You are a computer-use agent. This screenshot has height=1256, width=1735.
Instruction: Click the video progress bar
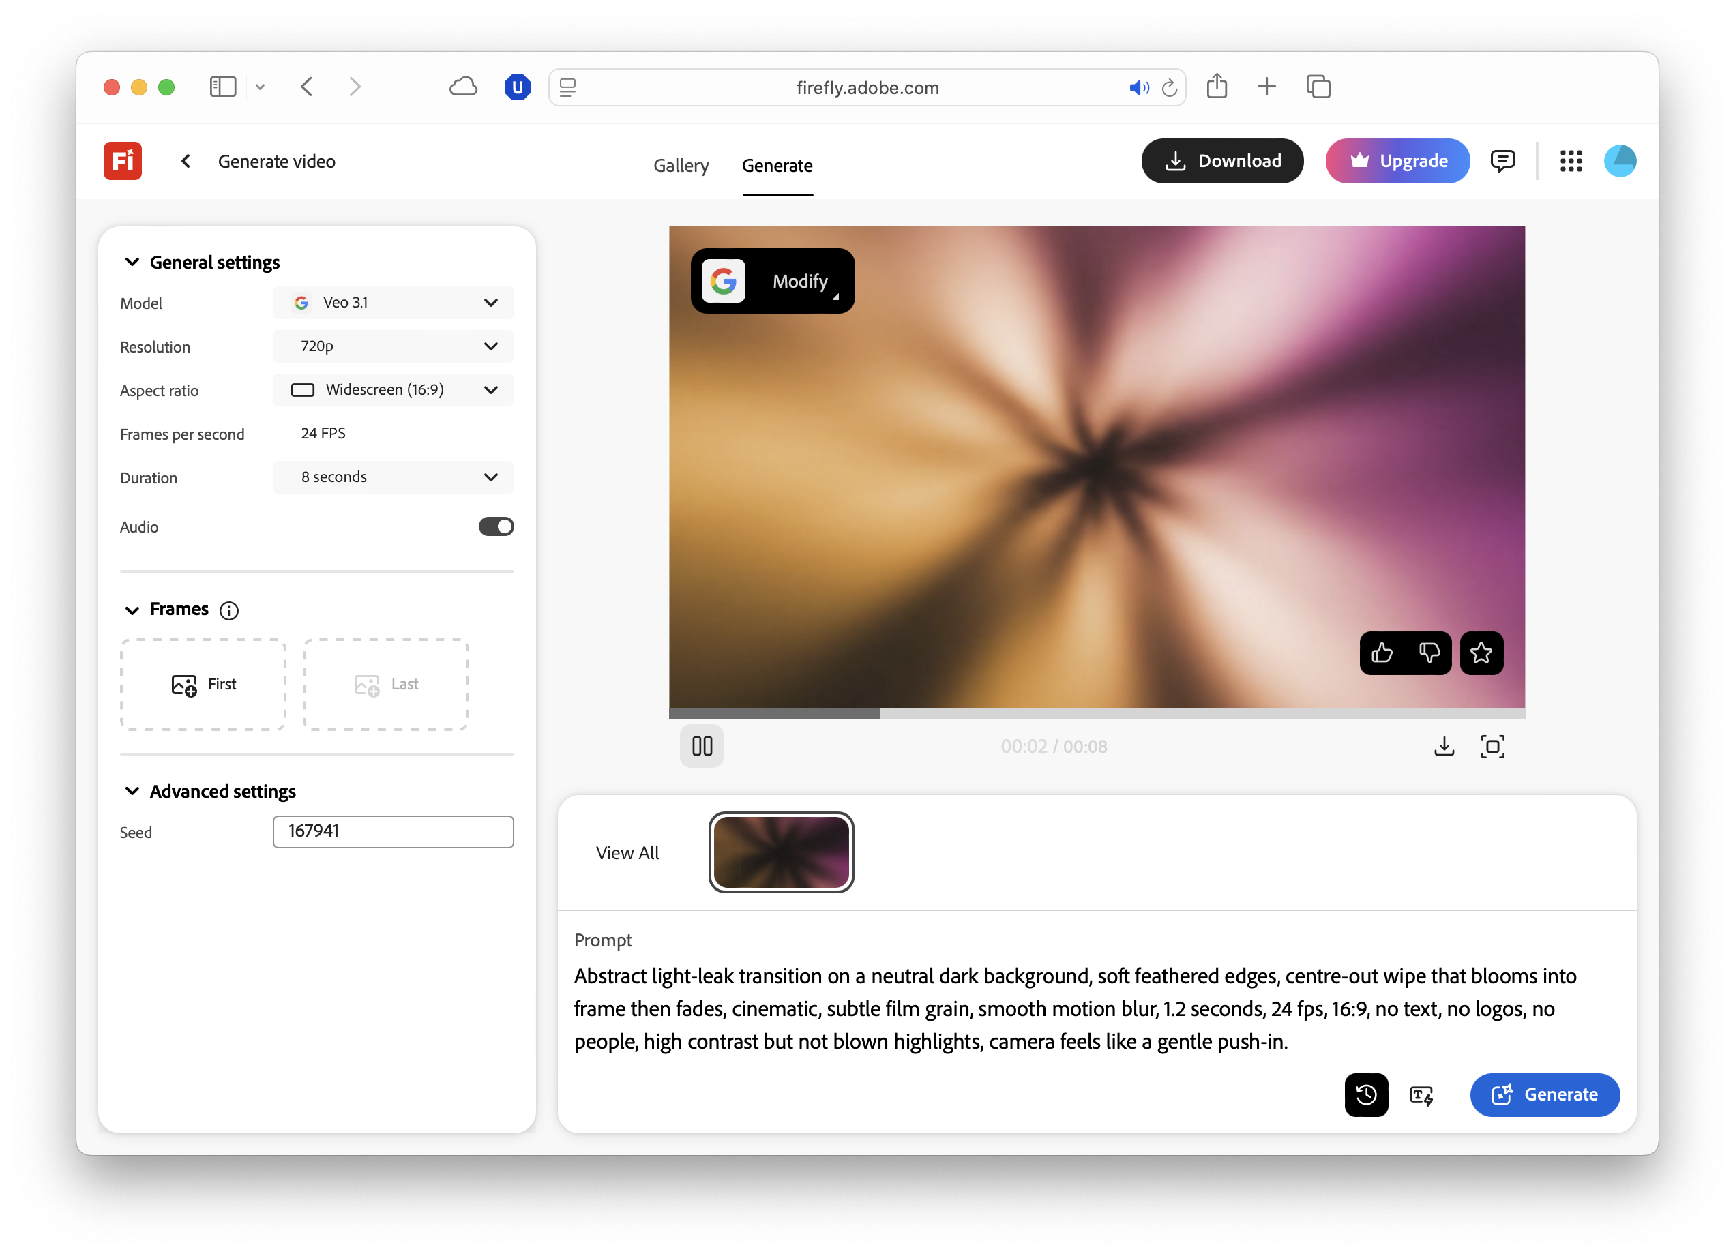pyautogui.click(x=1096, y=713)
